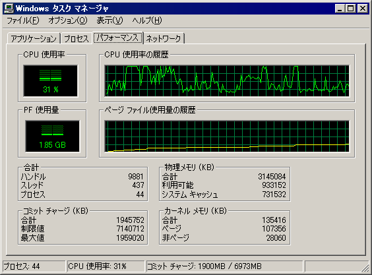Switch to the アプリケーション tab
Viewport: 372px width, 275px height.
pos(34,38)
